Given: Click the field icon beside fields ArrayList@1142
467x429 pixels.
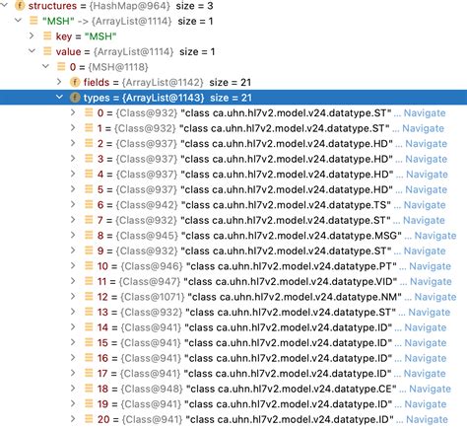Looking at the screenshot, I should click(x=75, y=82).
